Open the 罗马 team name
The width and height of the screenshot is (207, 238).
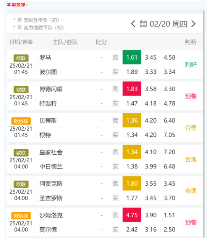45,58
